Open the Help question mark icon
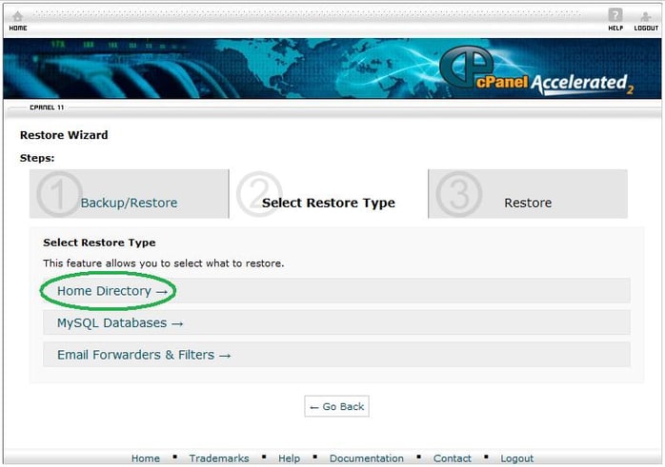Image resolution: width=665 pixels, height=467 pixels. (x=615, y=15)
